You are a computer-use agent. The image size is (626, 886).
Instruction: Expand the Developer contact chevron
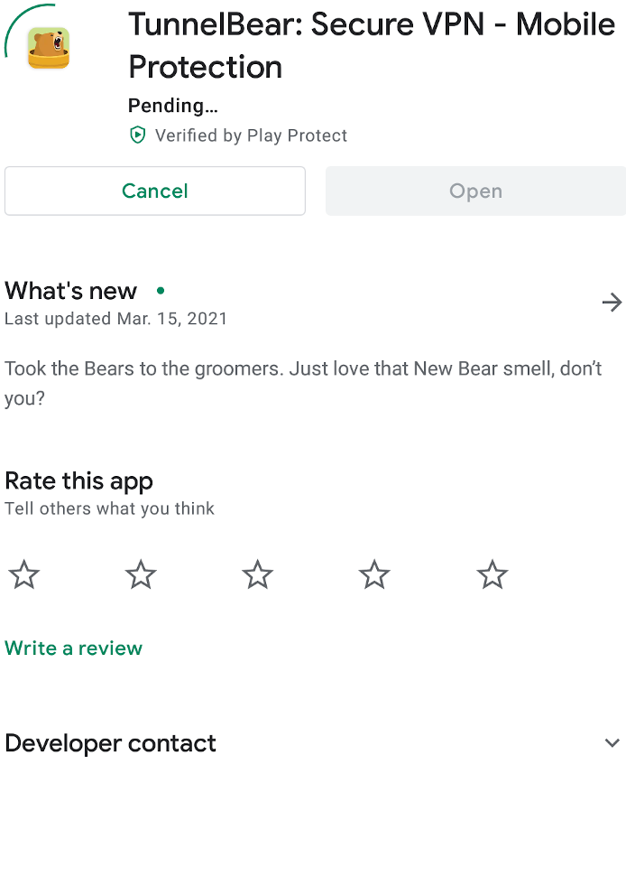[612, 742]
